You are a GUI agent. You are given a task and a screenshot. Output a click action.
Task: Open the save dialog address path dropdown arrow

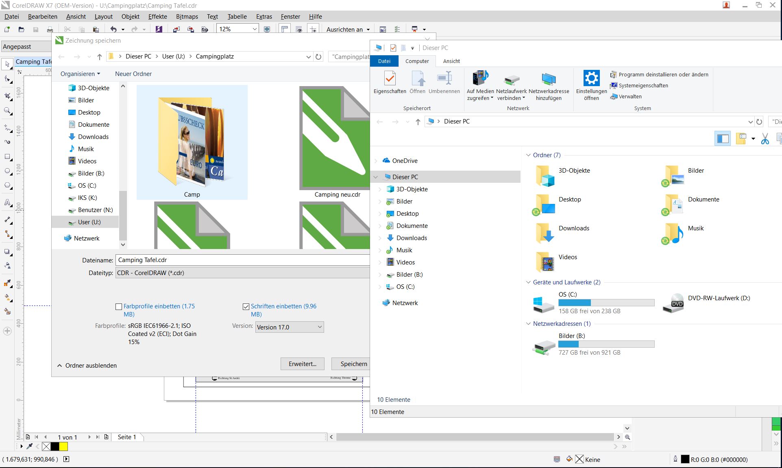[308, 57]
